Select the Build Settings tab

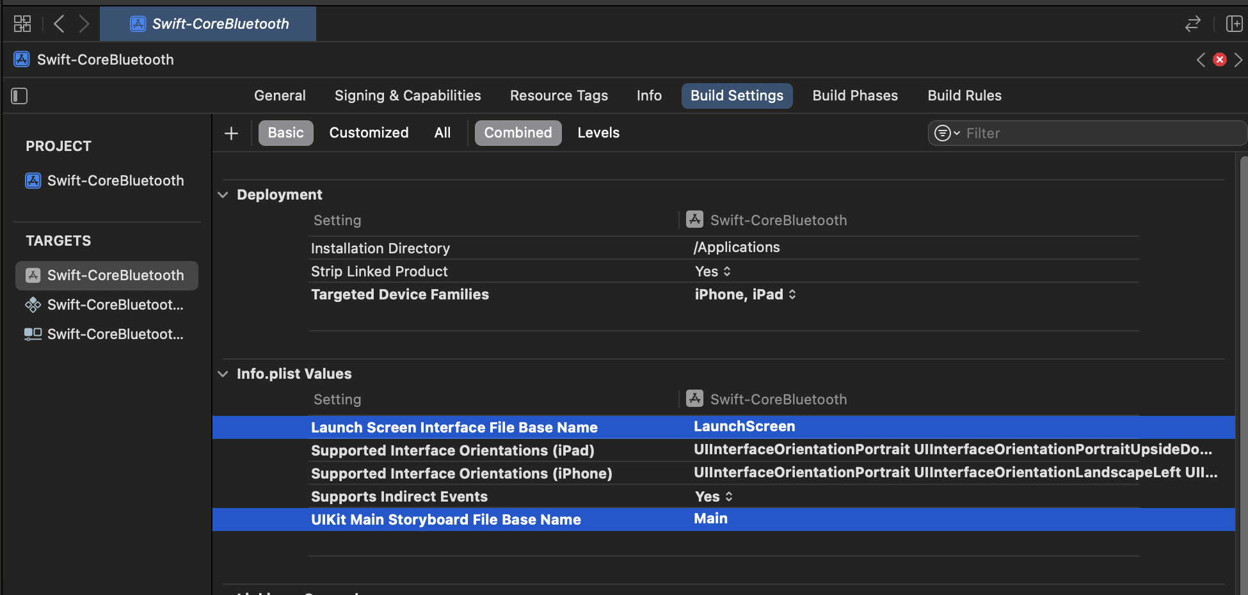(737, 95)
